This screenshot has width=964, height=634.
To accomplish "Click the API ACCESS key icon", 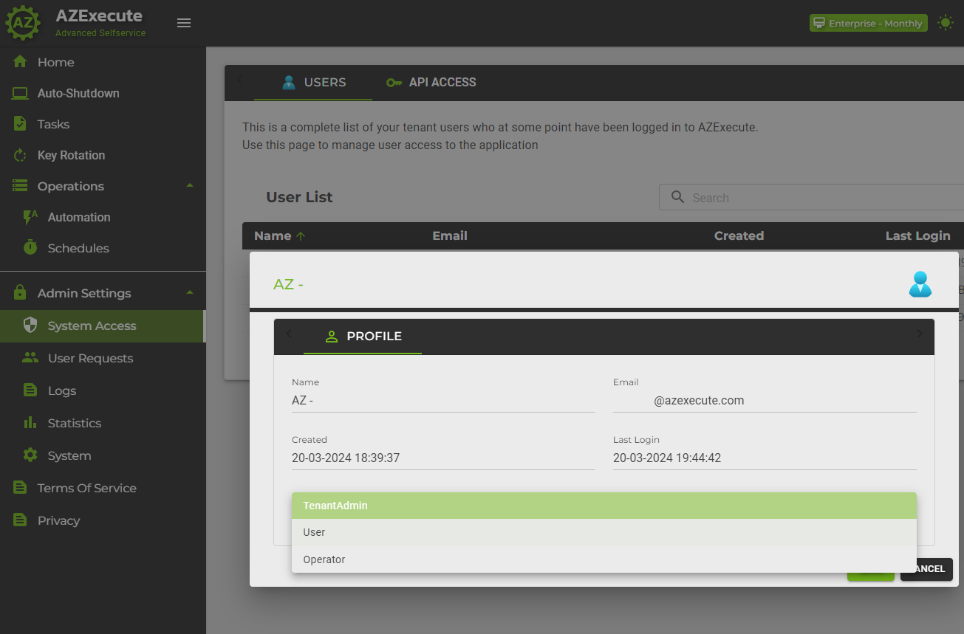I will pyautogui.click(x=394, y=83).
